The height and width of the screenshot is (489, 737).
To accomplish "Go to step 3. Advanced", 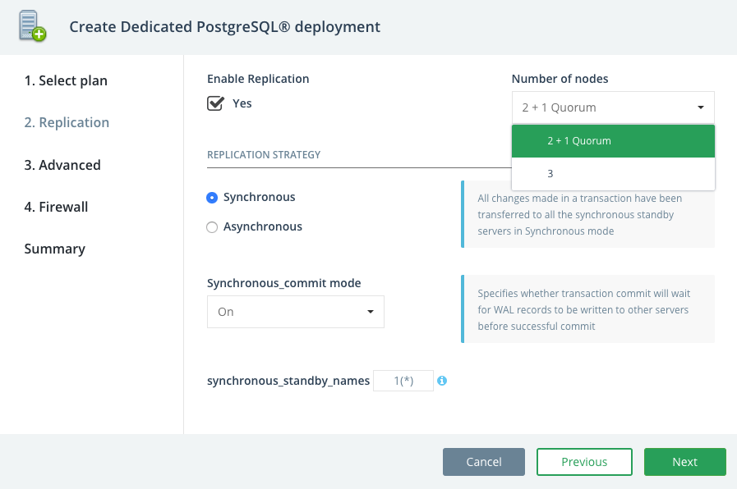I will [62, 165].
